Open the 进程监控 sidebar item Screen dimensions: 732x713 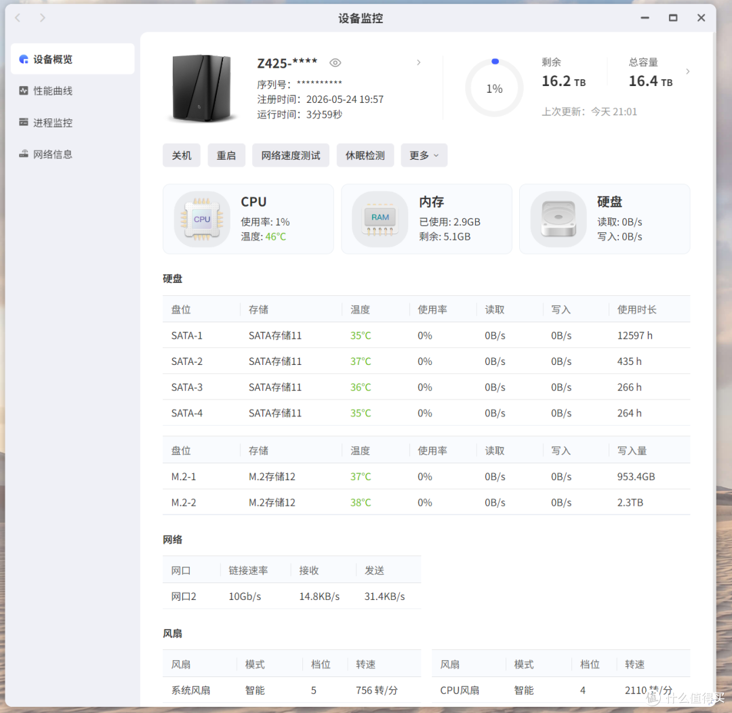click(x=73, y=123)
